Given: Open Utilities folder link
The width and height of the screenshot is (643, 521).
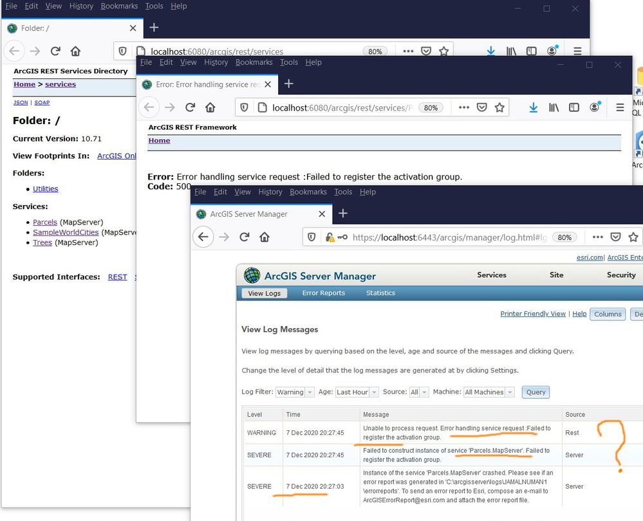Looking at the screenshot, I should coord(46,189).
